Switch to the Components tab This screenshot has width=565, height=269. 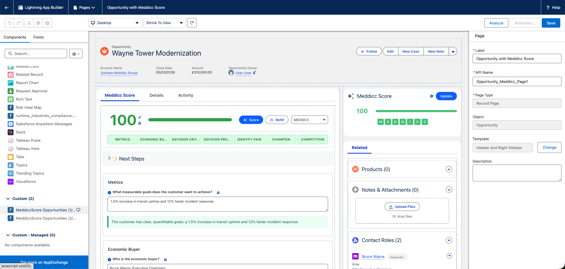(x=15, y=37)
